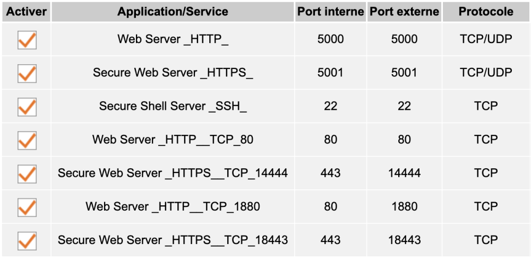531x260 pixels.
Task: Click internal port 5001 value
Action: point(330,73)
